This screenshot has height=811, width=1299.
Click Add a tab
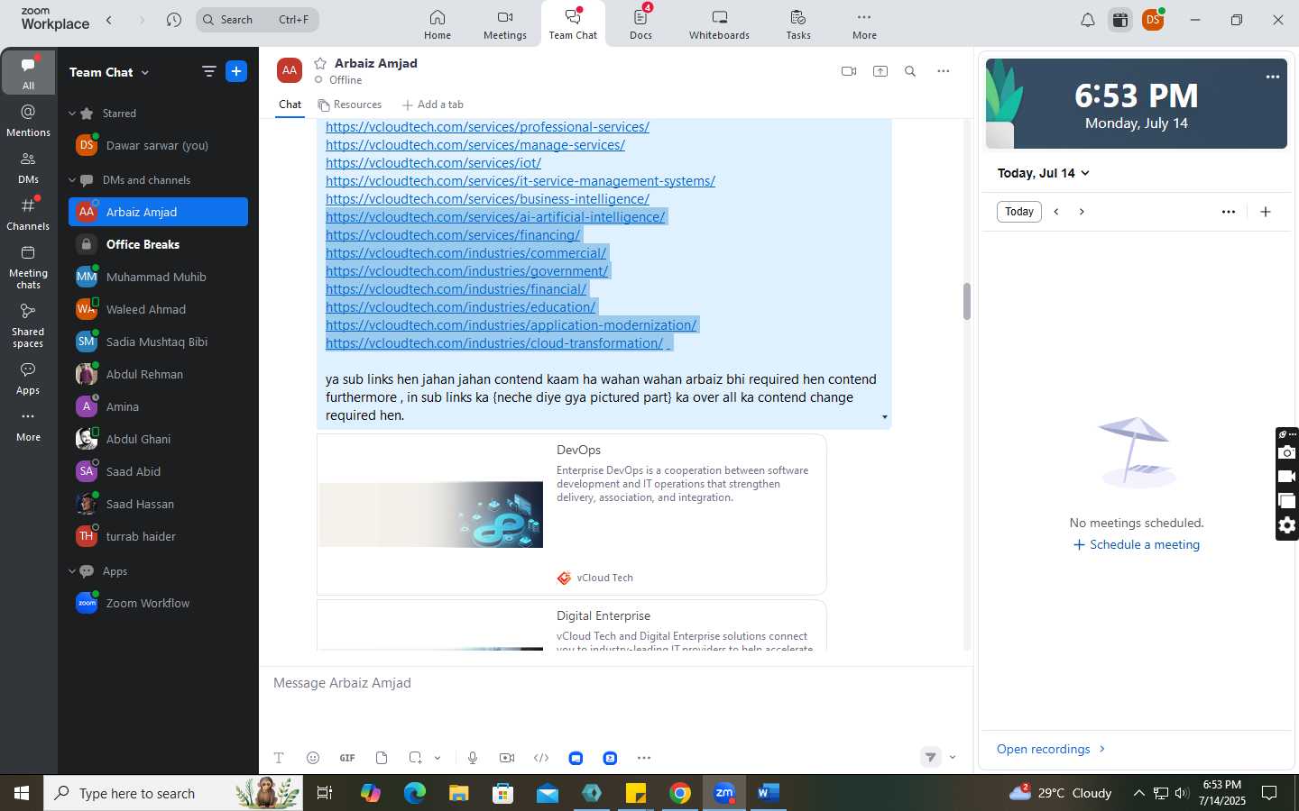pyautogui.click(x=433, y=105)
